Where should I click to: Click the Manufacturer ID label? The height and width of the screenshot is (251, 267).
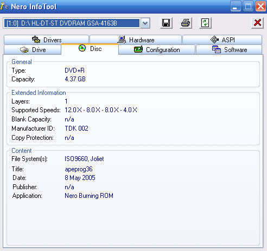point(33,128)
